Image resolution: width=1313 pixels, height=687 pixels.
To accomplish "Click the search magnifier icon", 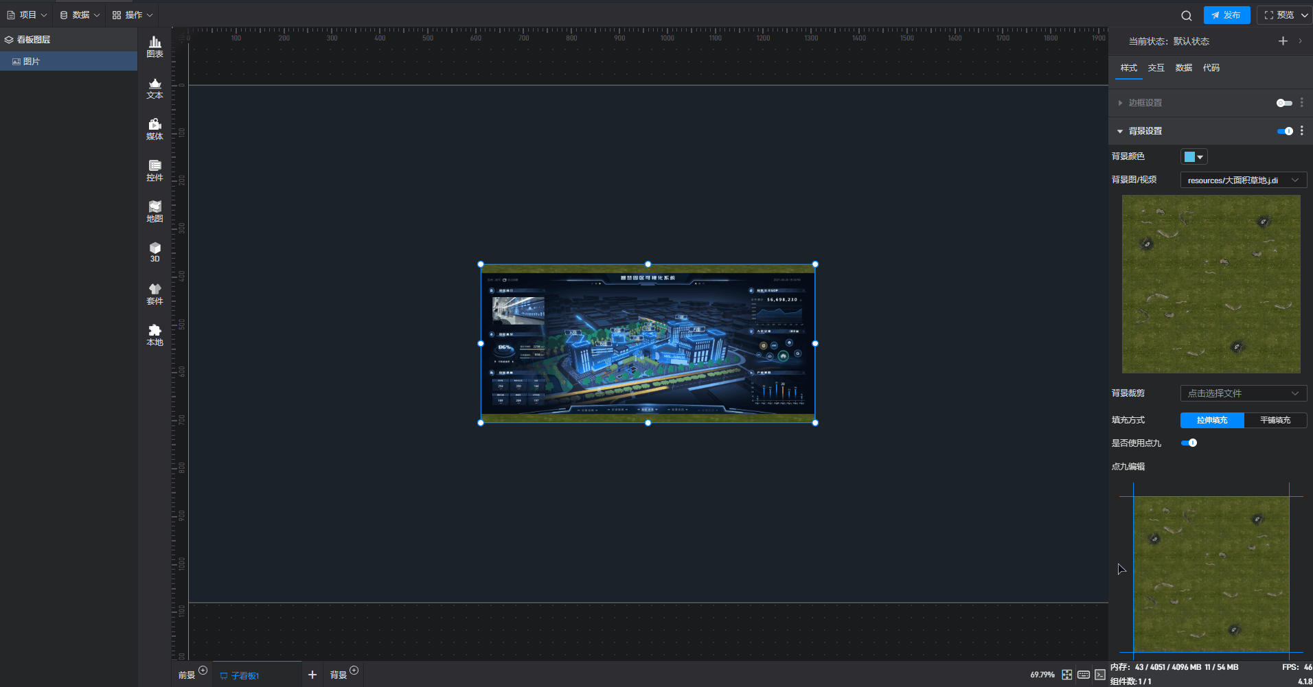I will (x=1186, y=15).
